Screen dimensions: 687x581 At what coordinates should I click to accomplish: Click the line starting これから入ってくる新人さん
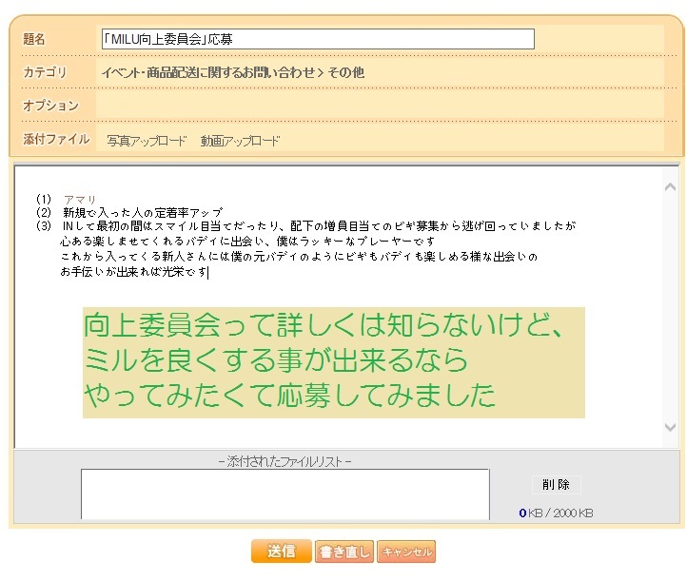(299, 257)
